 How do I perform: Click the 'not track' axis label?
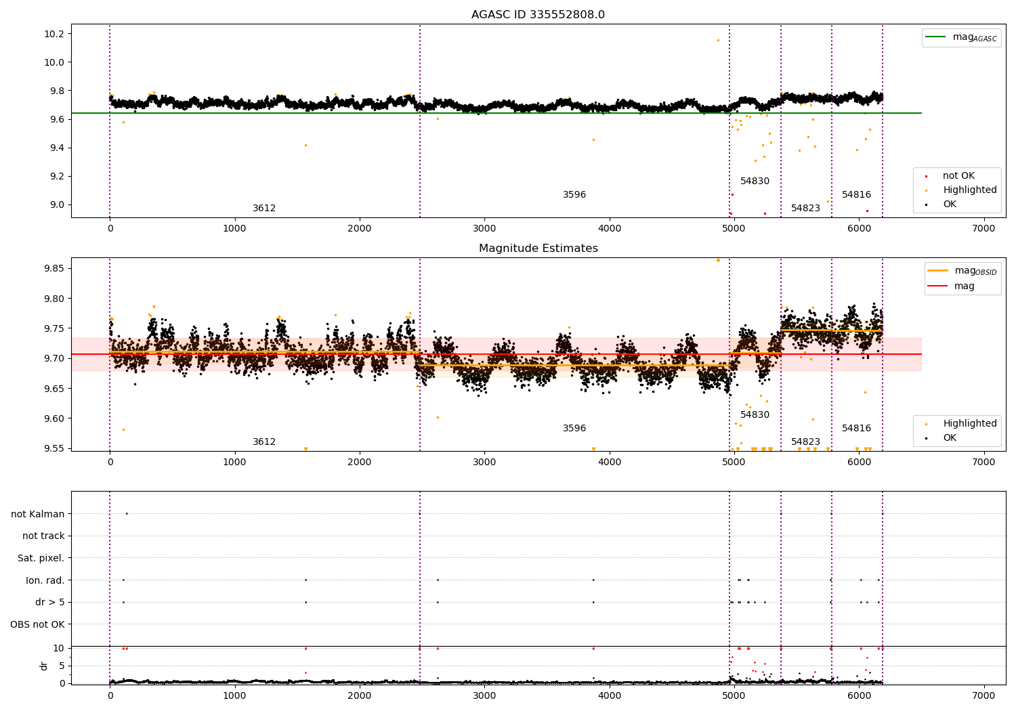click(x=43, y=536)
